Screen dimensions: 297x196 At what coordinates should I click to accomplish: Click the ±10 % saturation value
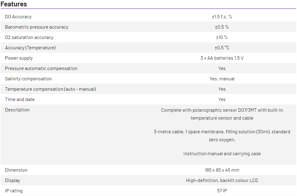pyautogui.click(x=222, y=37)
